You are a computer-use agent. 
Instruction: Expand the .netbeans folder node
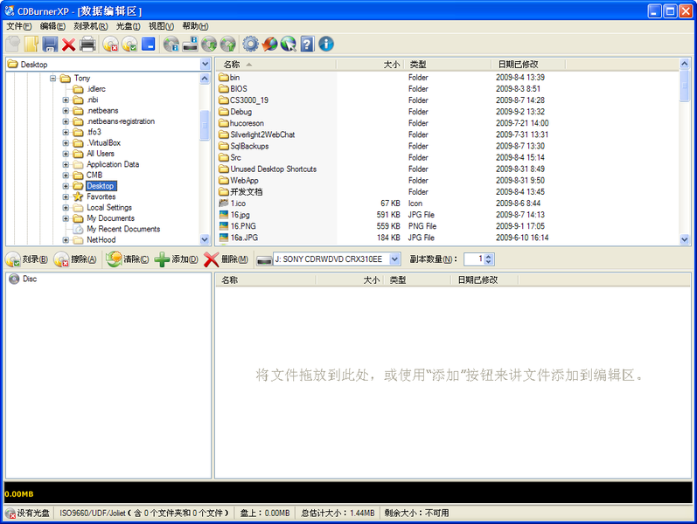tap(66, 111)
